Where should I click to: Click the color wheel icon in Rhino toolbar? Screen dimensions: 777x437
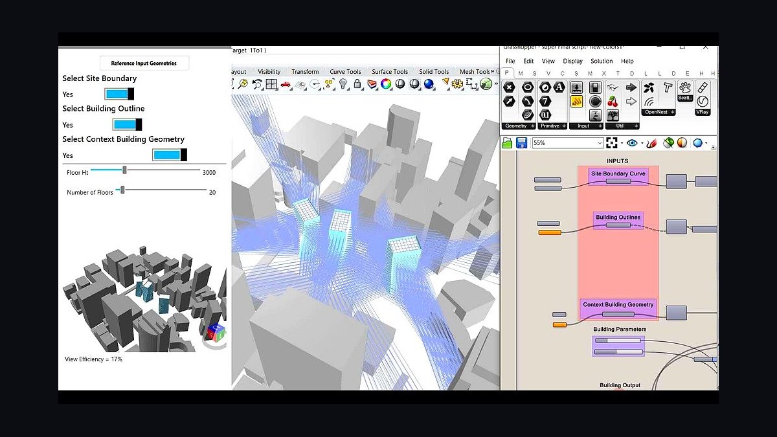click(386, 84)
